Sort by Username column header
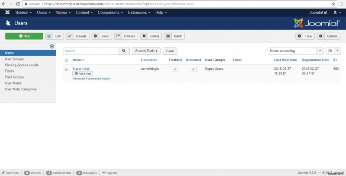 tap(149, 60)
